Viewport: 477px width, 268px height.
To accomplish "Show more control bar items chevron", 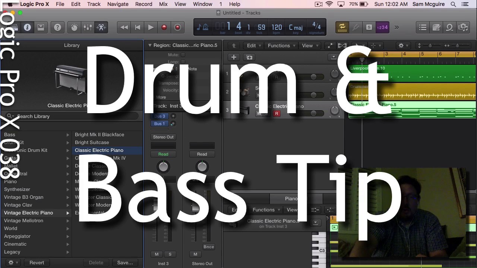I will tap(397, 27).
